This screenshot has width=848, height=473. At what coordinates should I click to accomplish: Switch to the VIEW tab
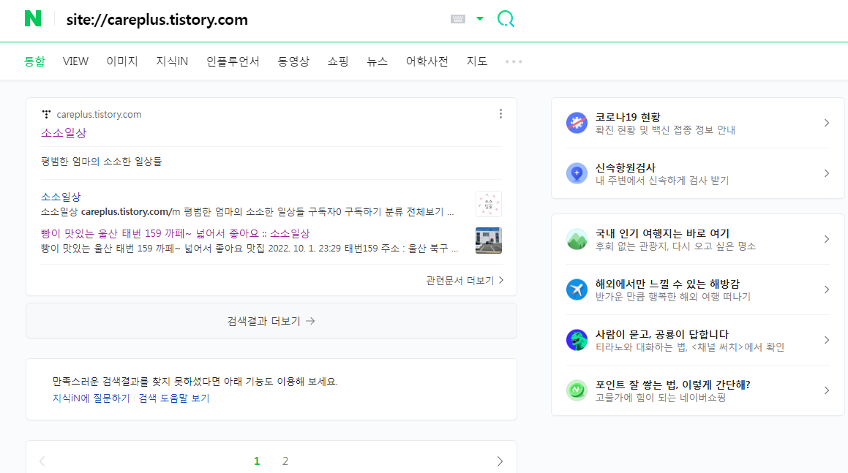tap(75, 61)
